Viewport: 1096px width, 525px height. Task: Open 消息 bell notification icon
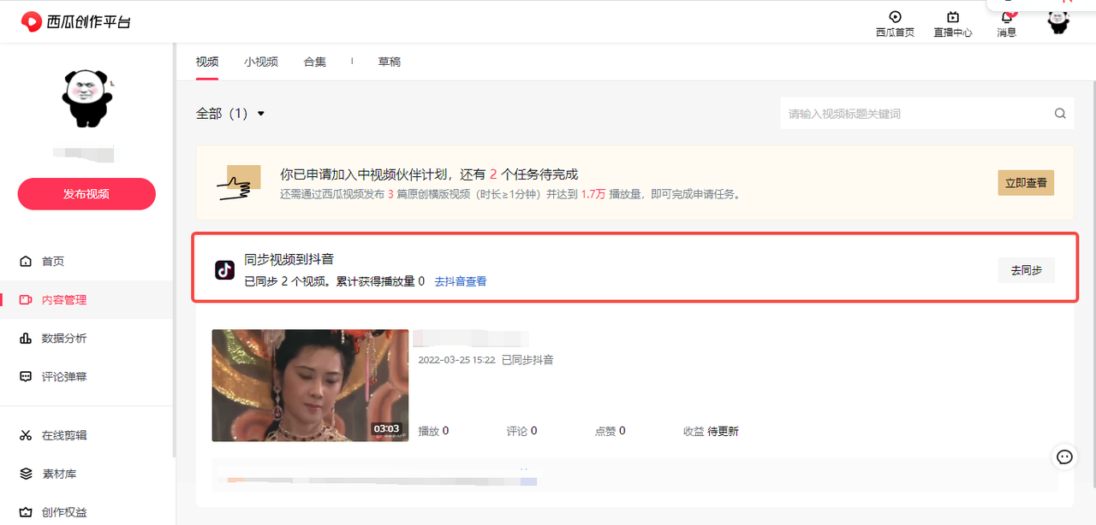(x=1007, y=17)
